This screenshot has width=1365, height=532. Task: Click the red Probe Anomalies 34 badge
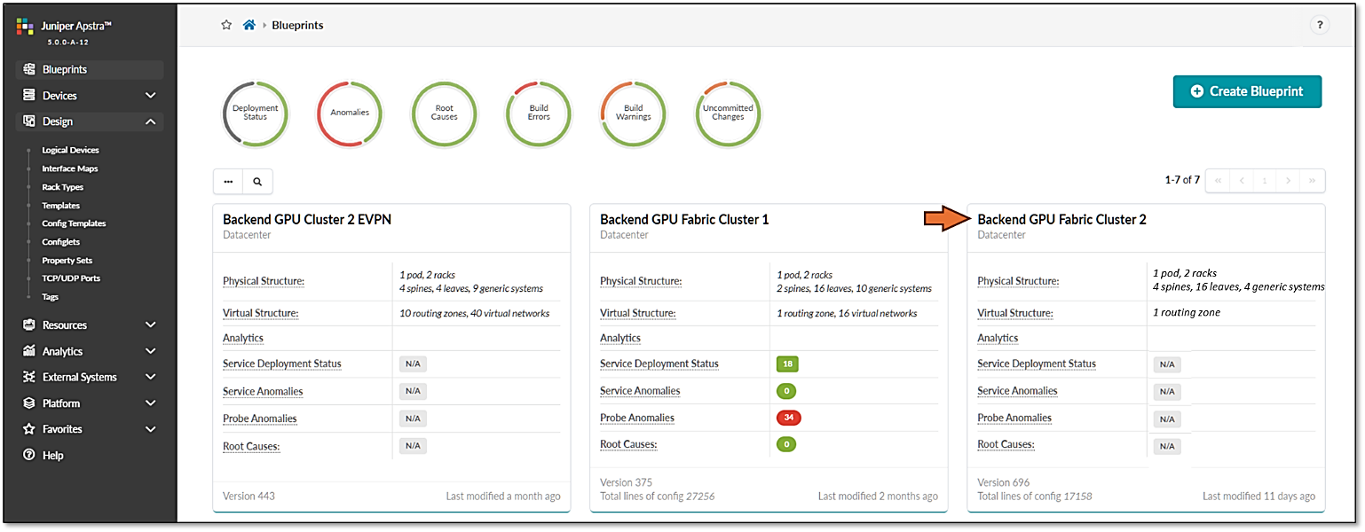788,418
